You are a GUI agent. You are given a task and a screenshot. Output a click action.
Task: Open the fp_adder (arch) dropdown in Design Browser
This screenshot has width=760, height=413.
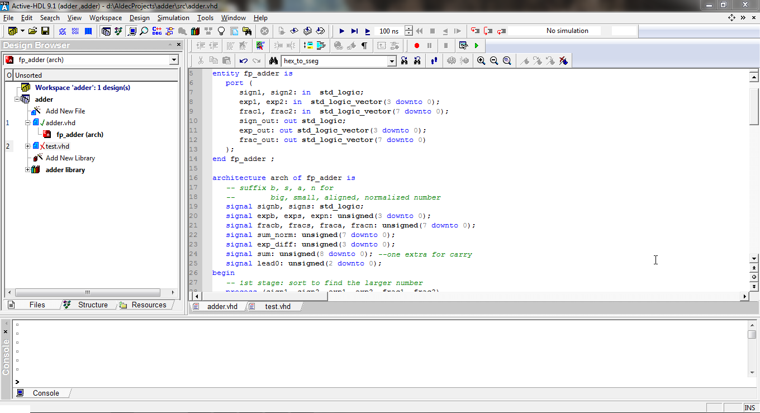click(x=174, y=60)
